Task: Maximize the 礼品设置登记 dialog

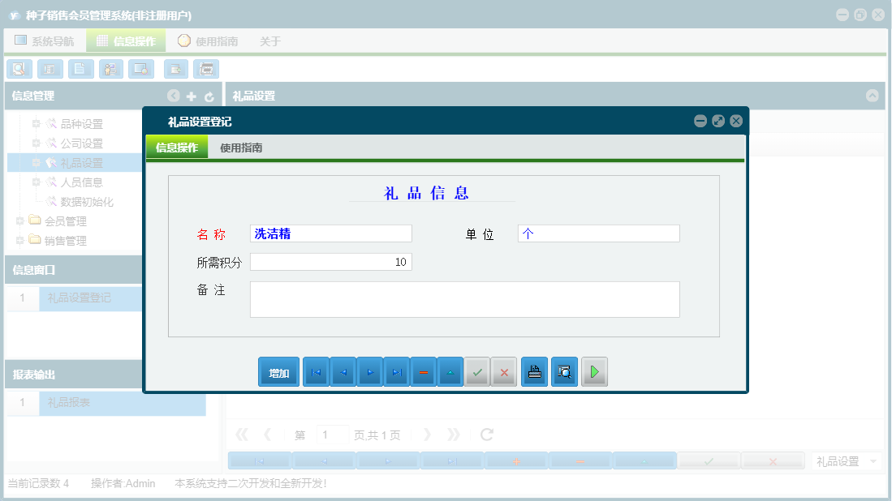Action: point(718,121)
